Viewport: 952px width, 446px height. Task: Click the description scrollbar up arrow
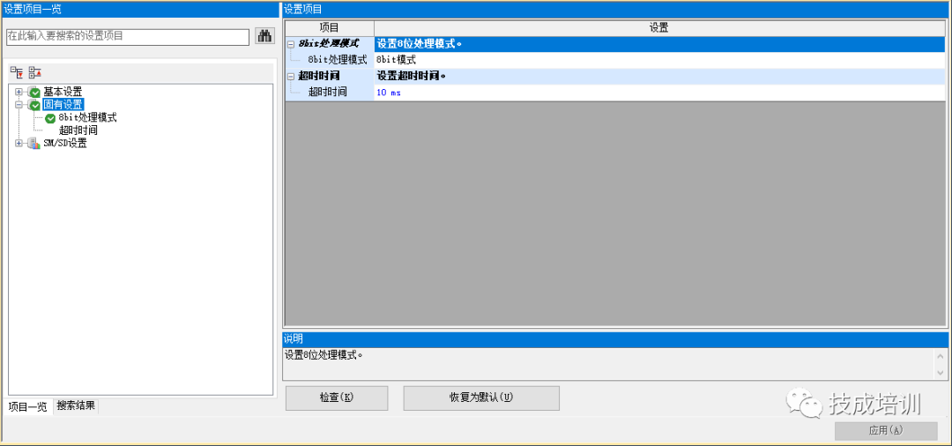941,357
